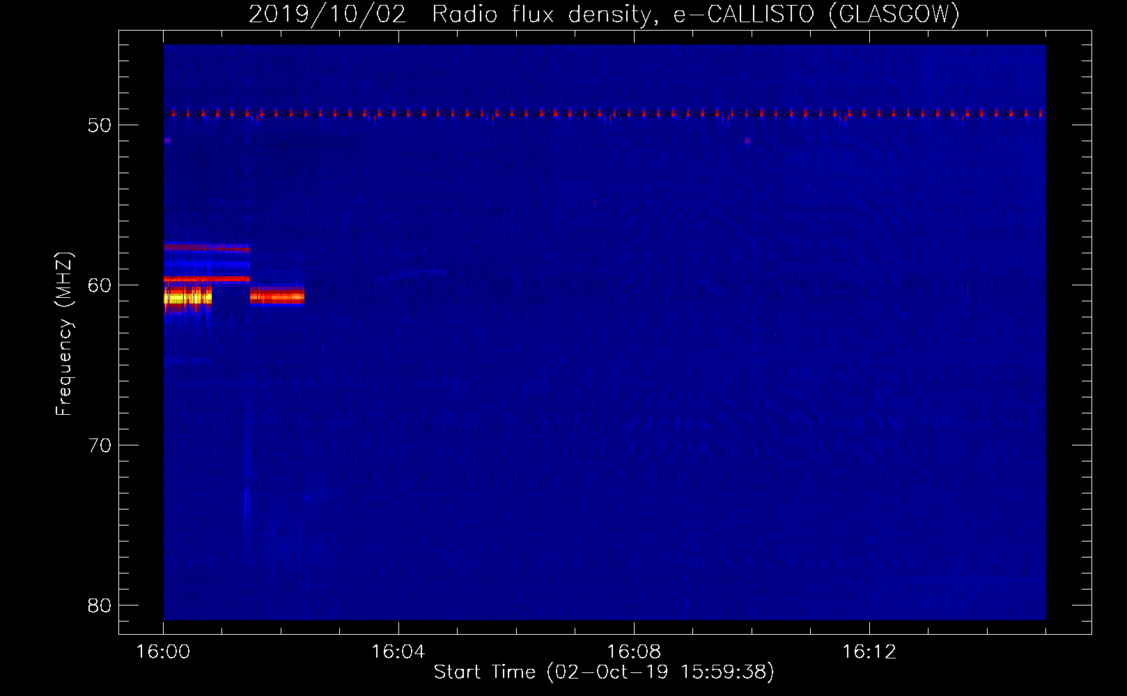The width and height of the screenshot is (1127, 696).
Task: Click the '80' frequency tick label
Action: click(100, 606)
